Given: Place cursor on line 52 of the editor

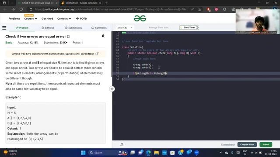Looking at the screenshot, I should point(196,73).
